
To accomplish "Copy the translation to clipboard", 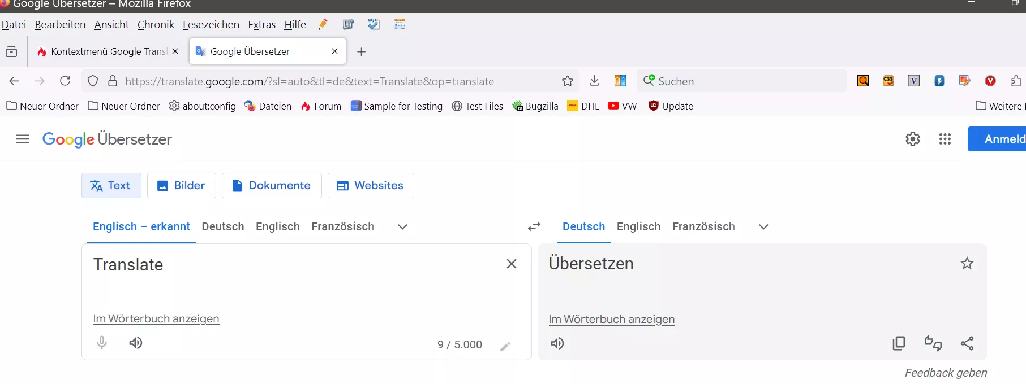I will click(x=899, y=343).
